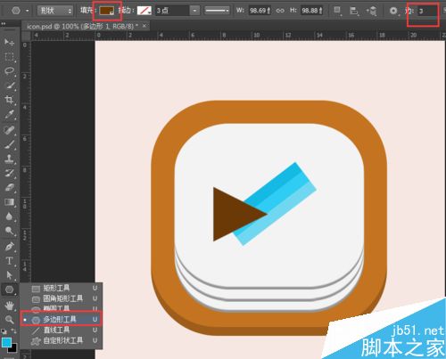
Task: Select the Brush tool
Action: tap(9, 144)
